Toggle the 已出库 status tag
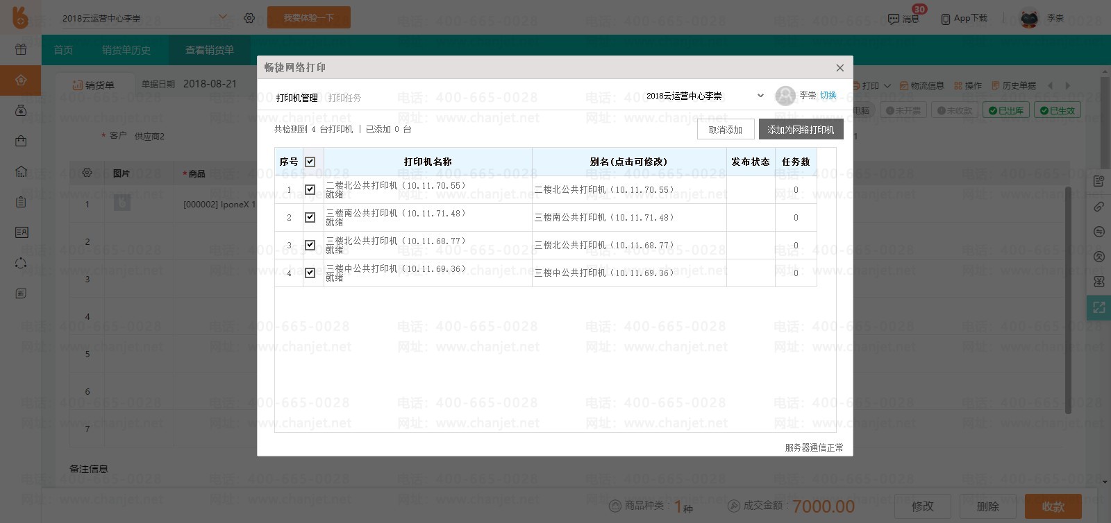Viewport: 1111px width, 523px height. tap(1006, 110)
